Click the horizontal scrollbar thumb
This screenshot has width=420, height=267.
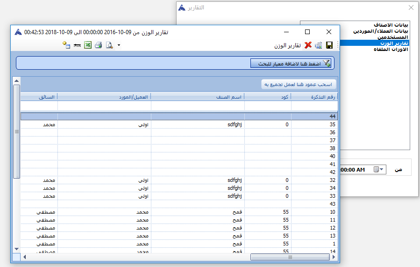(290, 257)
